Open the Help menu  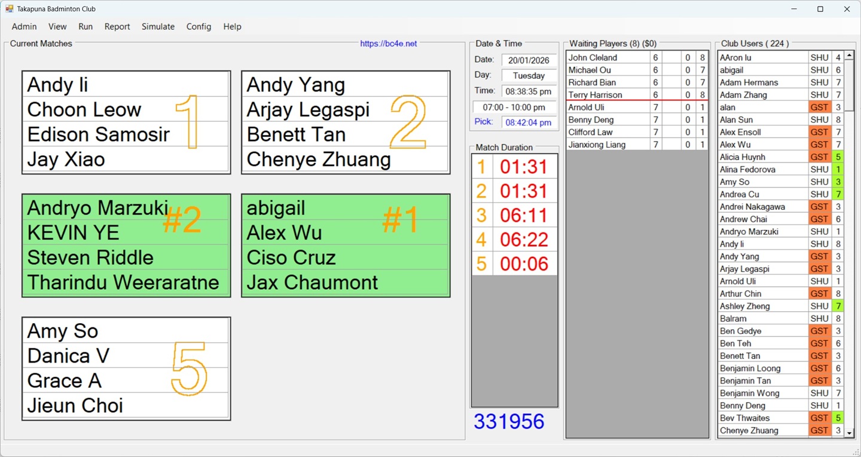click(x=232, y=26)
